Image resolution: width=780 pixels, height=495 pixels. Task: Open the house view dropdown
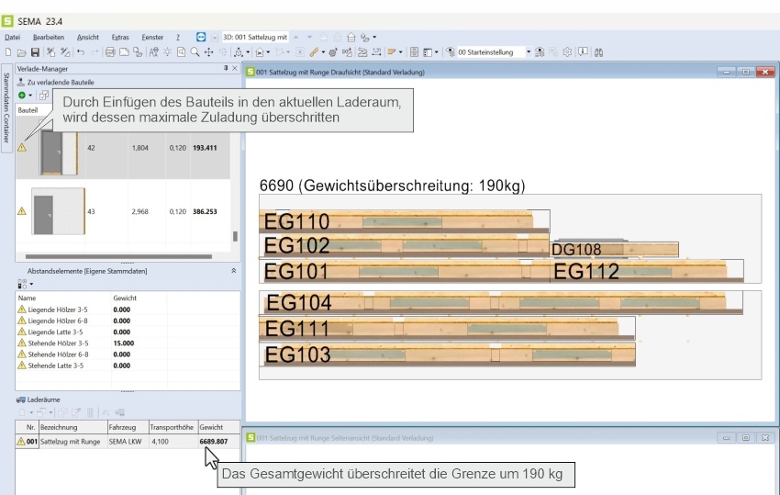(x=268, y=52)
